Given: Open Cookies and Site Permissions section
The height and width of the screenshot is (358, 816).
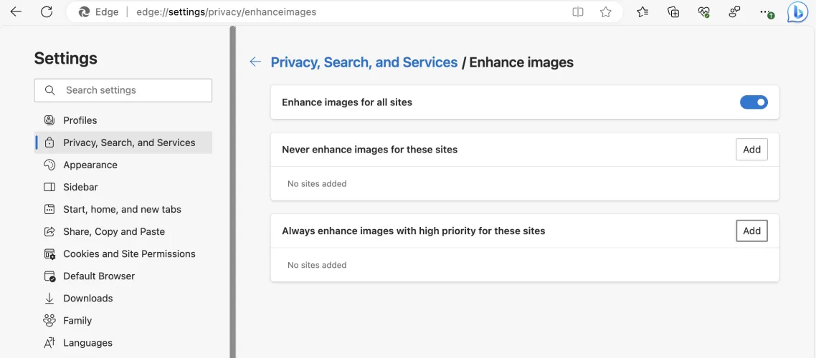Looking at the screenshot, I should pyautogui.click(x=129, y=253).
